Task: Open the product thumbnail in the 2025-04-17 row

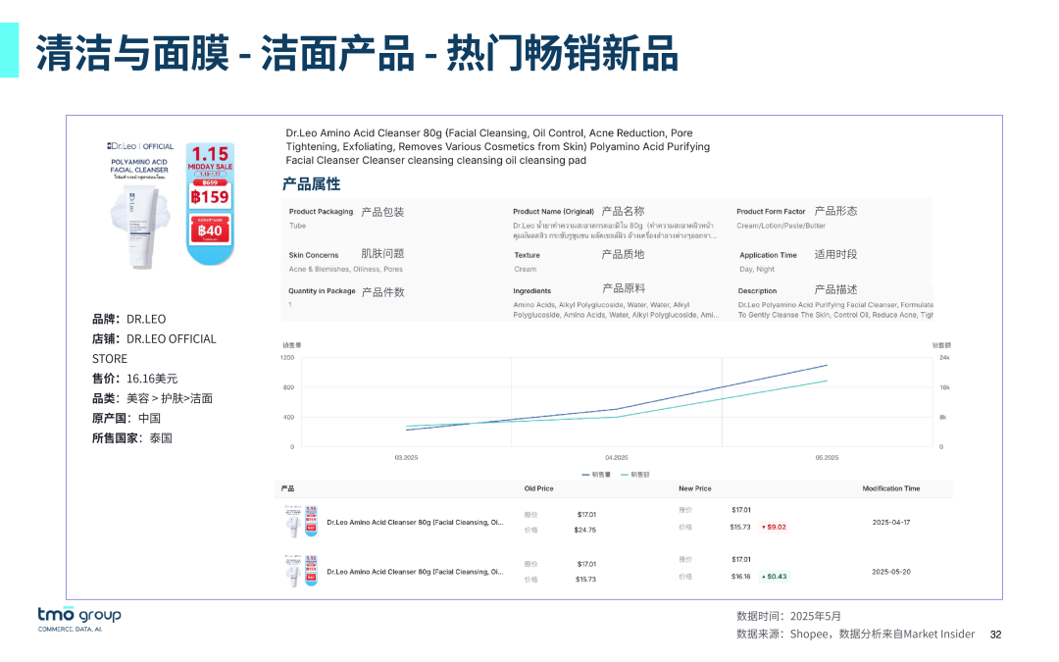Action: pos(301,522)
